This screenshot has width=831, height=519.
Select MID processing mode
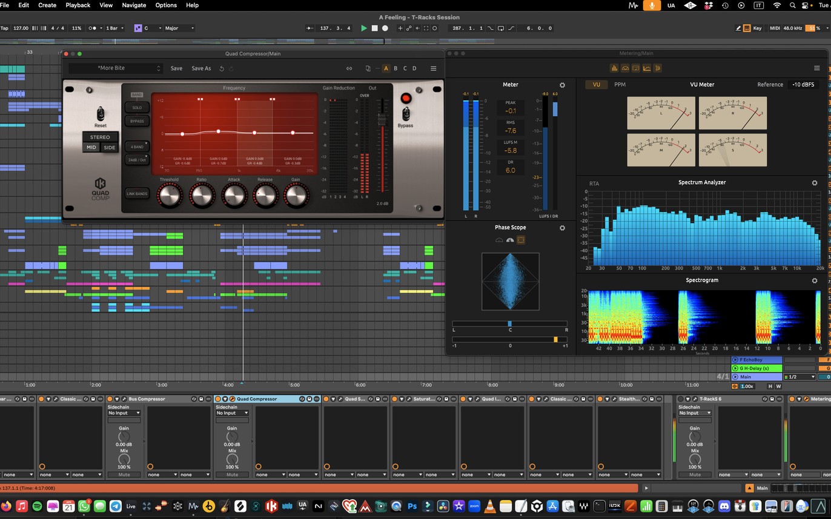(91, 148)
